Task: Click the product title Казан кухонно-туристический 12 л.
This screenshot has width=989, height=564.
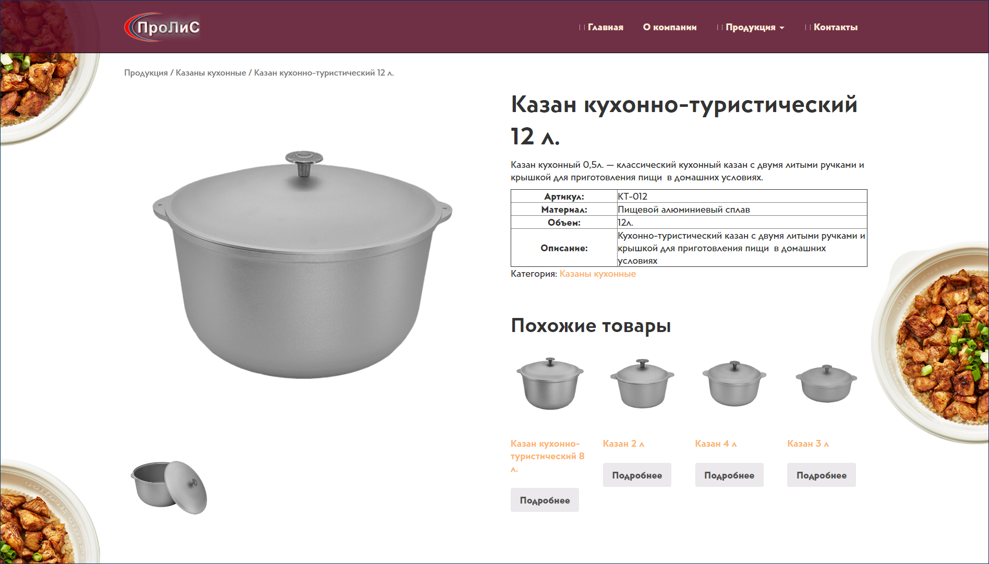Action: pos(684,120)
